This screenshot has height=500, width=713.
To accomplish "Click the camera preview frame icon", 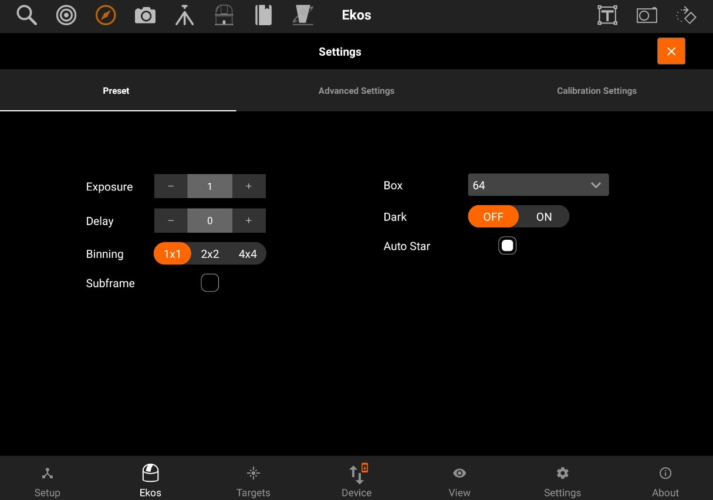I will pyautogui.click(x=647, y=15).
